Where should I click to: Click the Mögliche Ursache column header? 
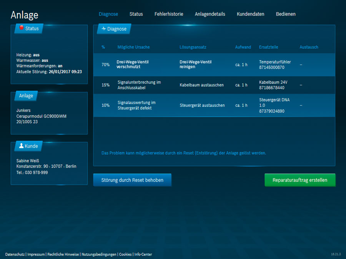click(x=133, y=47)
